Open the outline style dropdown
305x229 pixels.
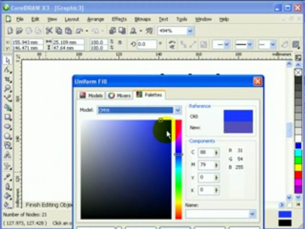pyautogui.click(x=250, y=45)
